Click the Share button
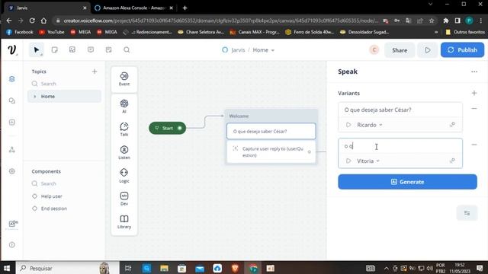 (x=400, y=50)
